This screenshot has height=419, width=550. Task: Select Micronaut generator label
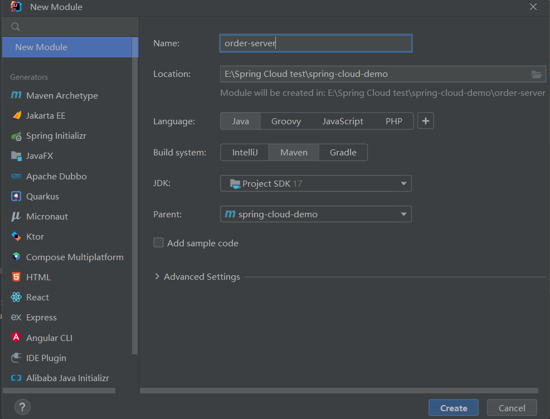pyautogui.click(x=47, y=217)
